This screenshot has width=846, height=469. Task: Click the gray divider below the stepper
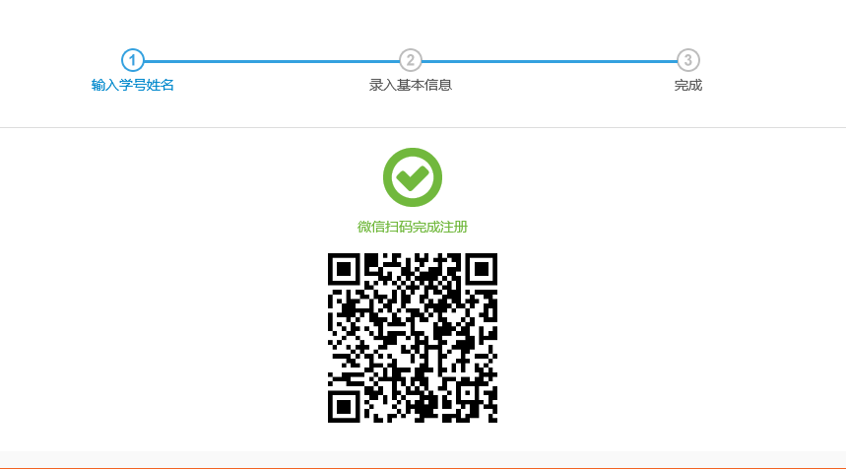click(x=423, y=128)
